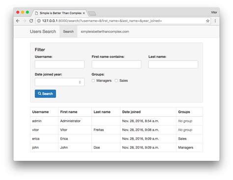
Task: Click the Freitas last name cell
Action: point(106,130)
